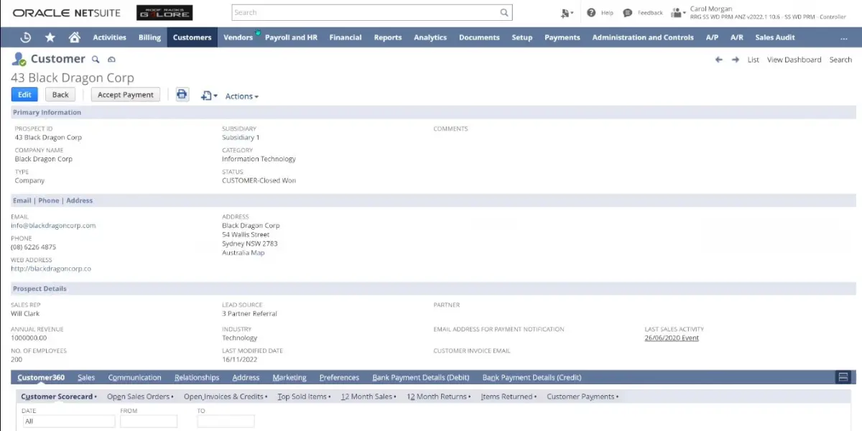The height and width of the screenshot is (431, 862).
Task: Open the info@blackdragoncorp.com email link
Action: coord(53,226)
